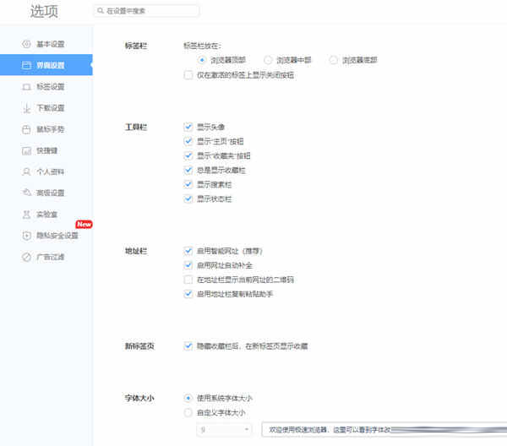Click the font preview text box

[x=380, y=430]
